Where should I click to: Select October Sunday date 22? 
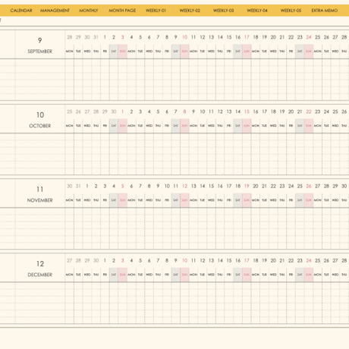(x=309, y=112)
